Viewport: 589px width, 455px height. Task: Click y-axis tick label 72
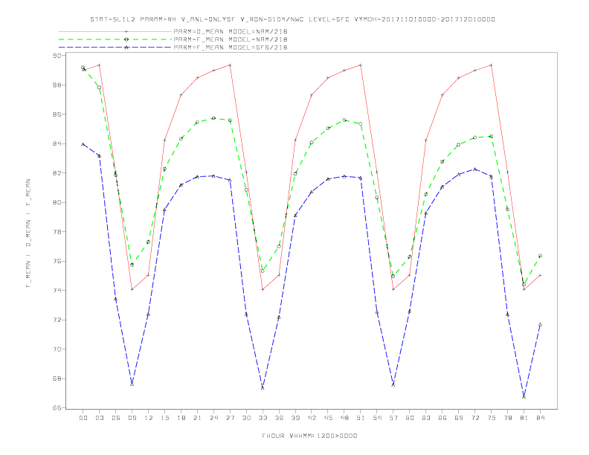click(57, 320)
